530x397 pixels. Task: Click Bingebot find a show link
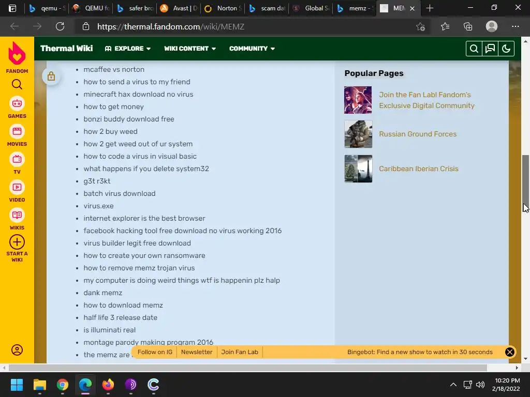(x=420, y=352)
